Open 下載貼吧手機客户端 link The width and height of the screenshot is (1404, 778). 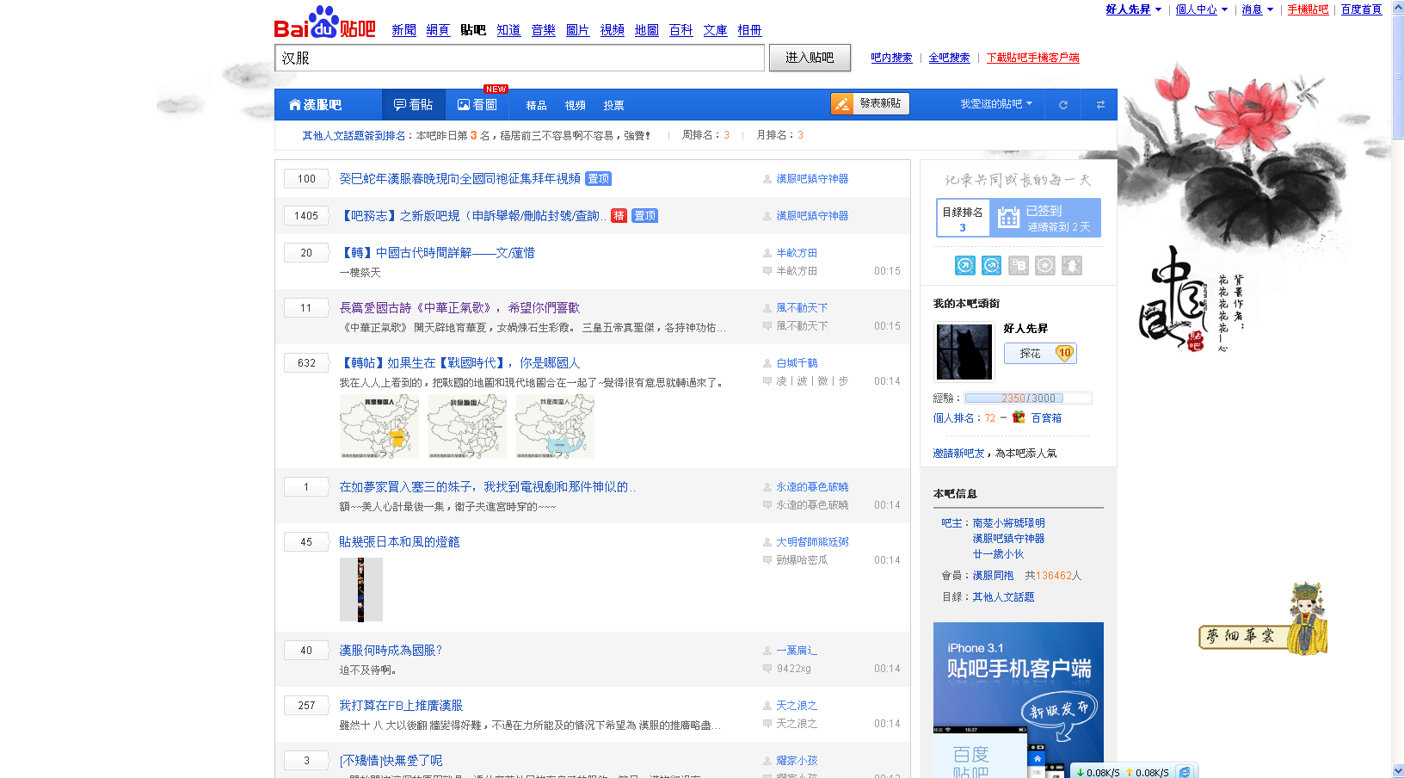(x=1032, y=58)
